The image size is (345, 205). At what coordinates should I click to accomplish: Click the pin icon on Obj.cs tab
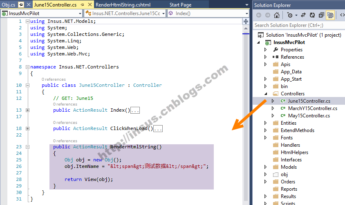pyautogui.click(x=21, y=5)
